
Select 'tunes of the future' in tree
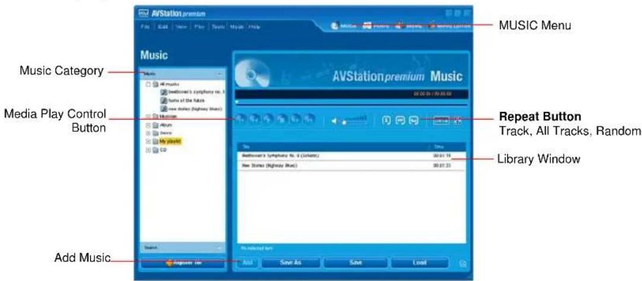pyautogui.click(x=186, y=100)
